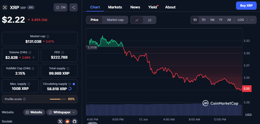Expand the Whitepaper dropdown
This screenshot has height=124, width=260.
(62, 112)
